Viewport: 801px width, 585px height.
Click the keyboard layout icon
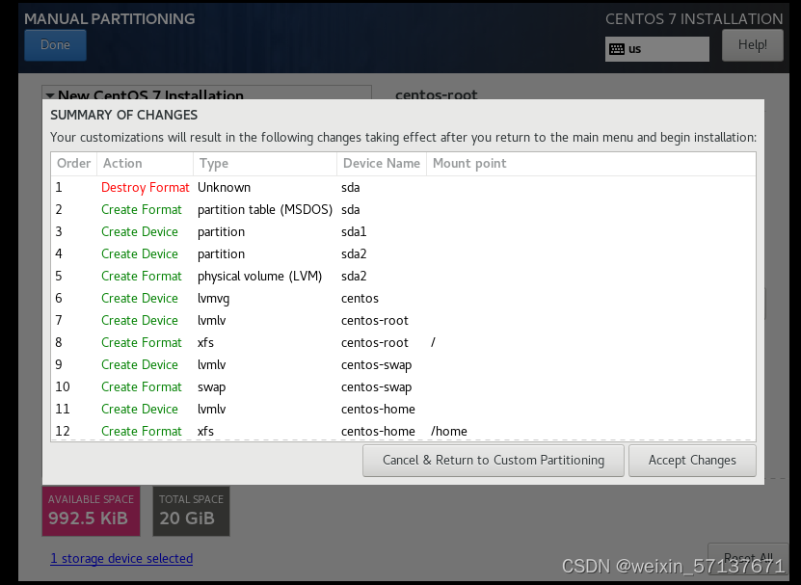coord(617,49)
